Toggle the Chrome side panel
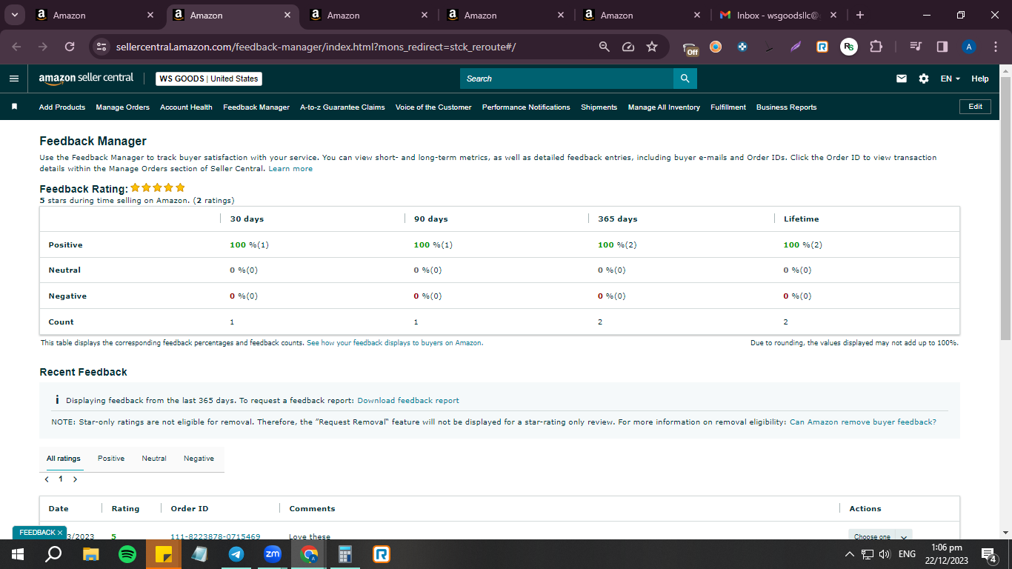1012x569 pixels. click(x=942, y=47)
